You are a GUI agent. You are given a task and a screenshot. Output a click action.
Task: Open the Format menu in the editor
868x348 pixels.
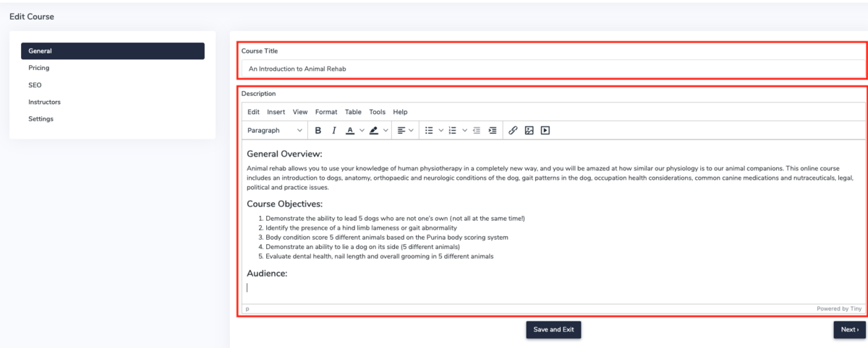click(325, 112)
